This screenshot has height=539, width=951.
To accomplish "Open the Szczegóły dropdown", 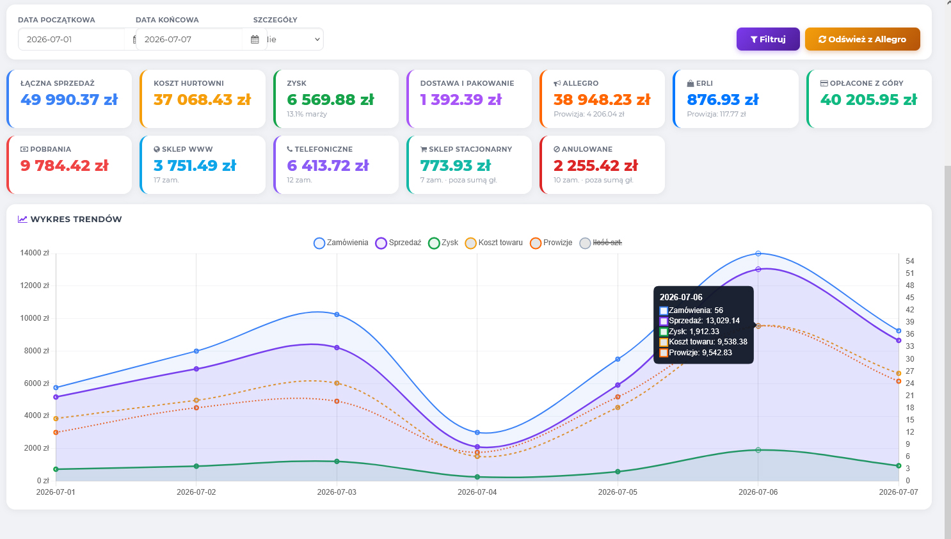I will pos(294,39).
